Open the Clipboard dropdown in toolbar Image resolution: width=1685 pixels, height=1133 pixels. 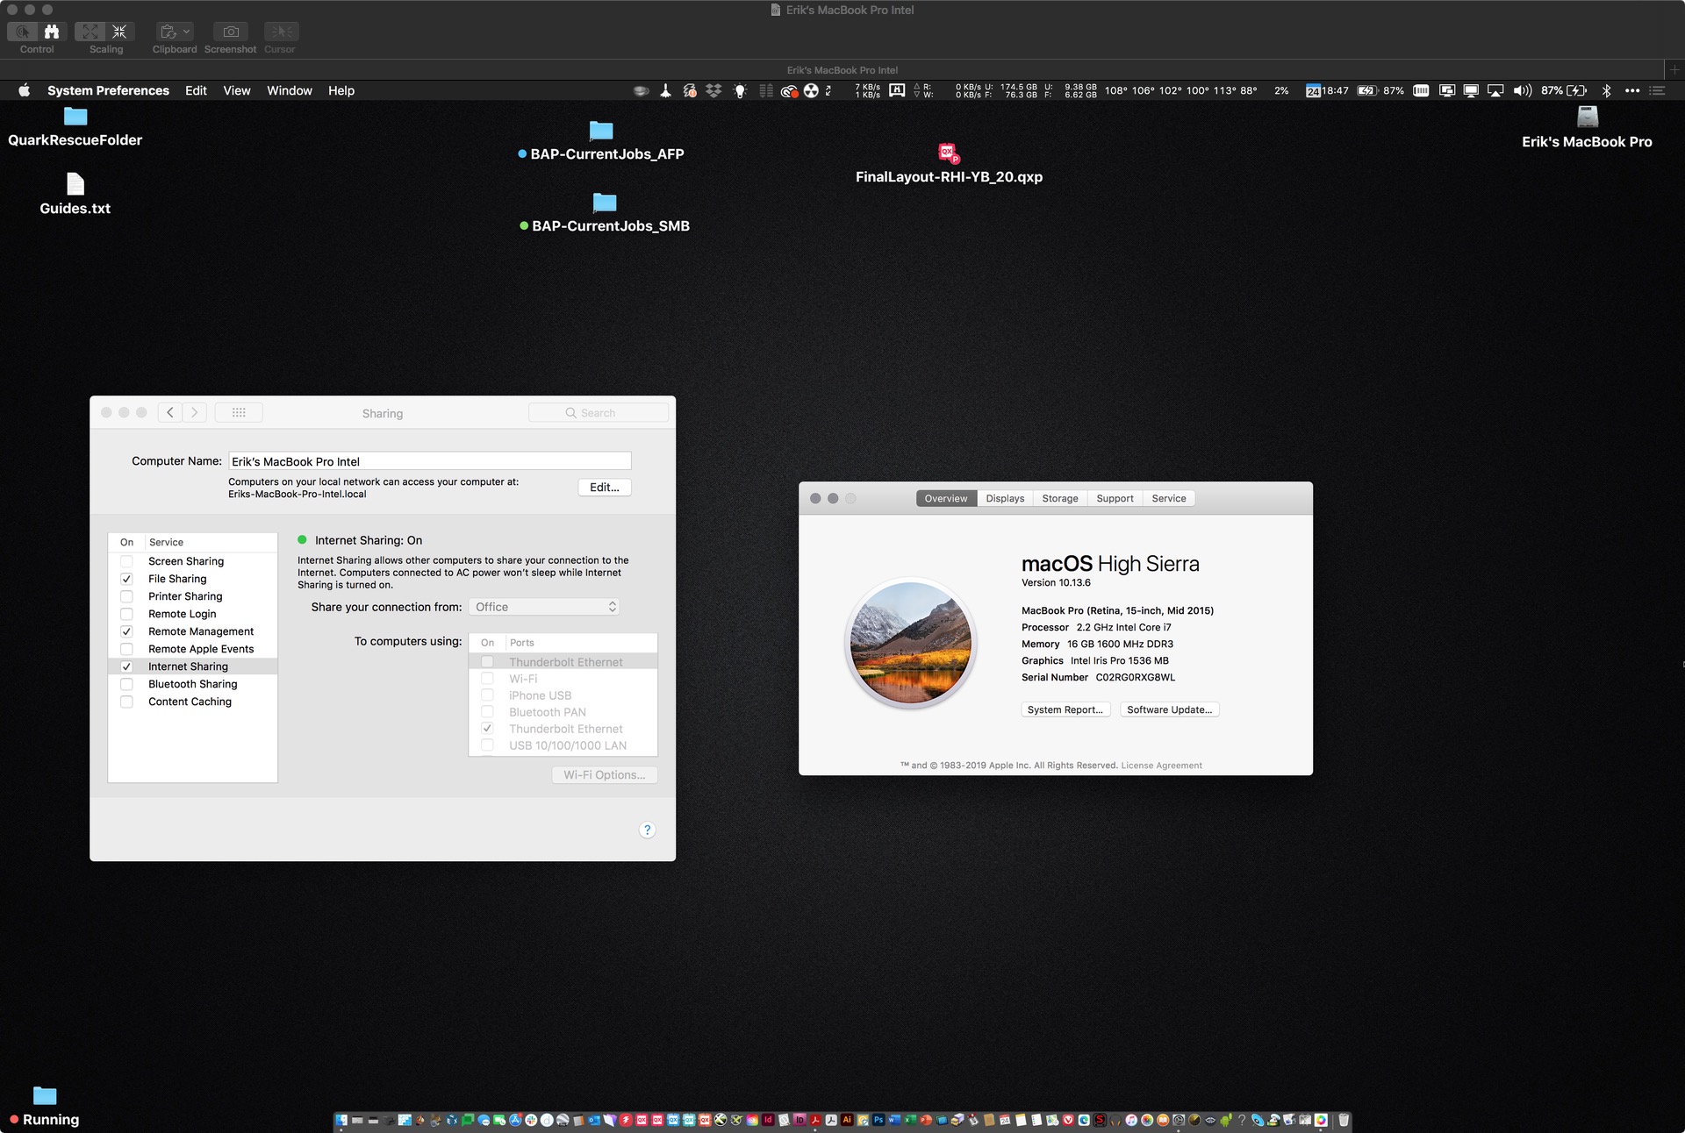point(175,32)
